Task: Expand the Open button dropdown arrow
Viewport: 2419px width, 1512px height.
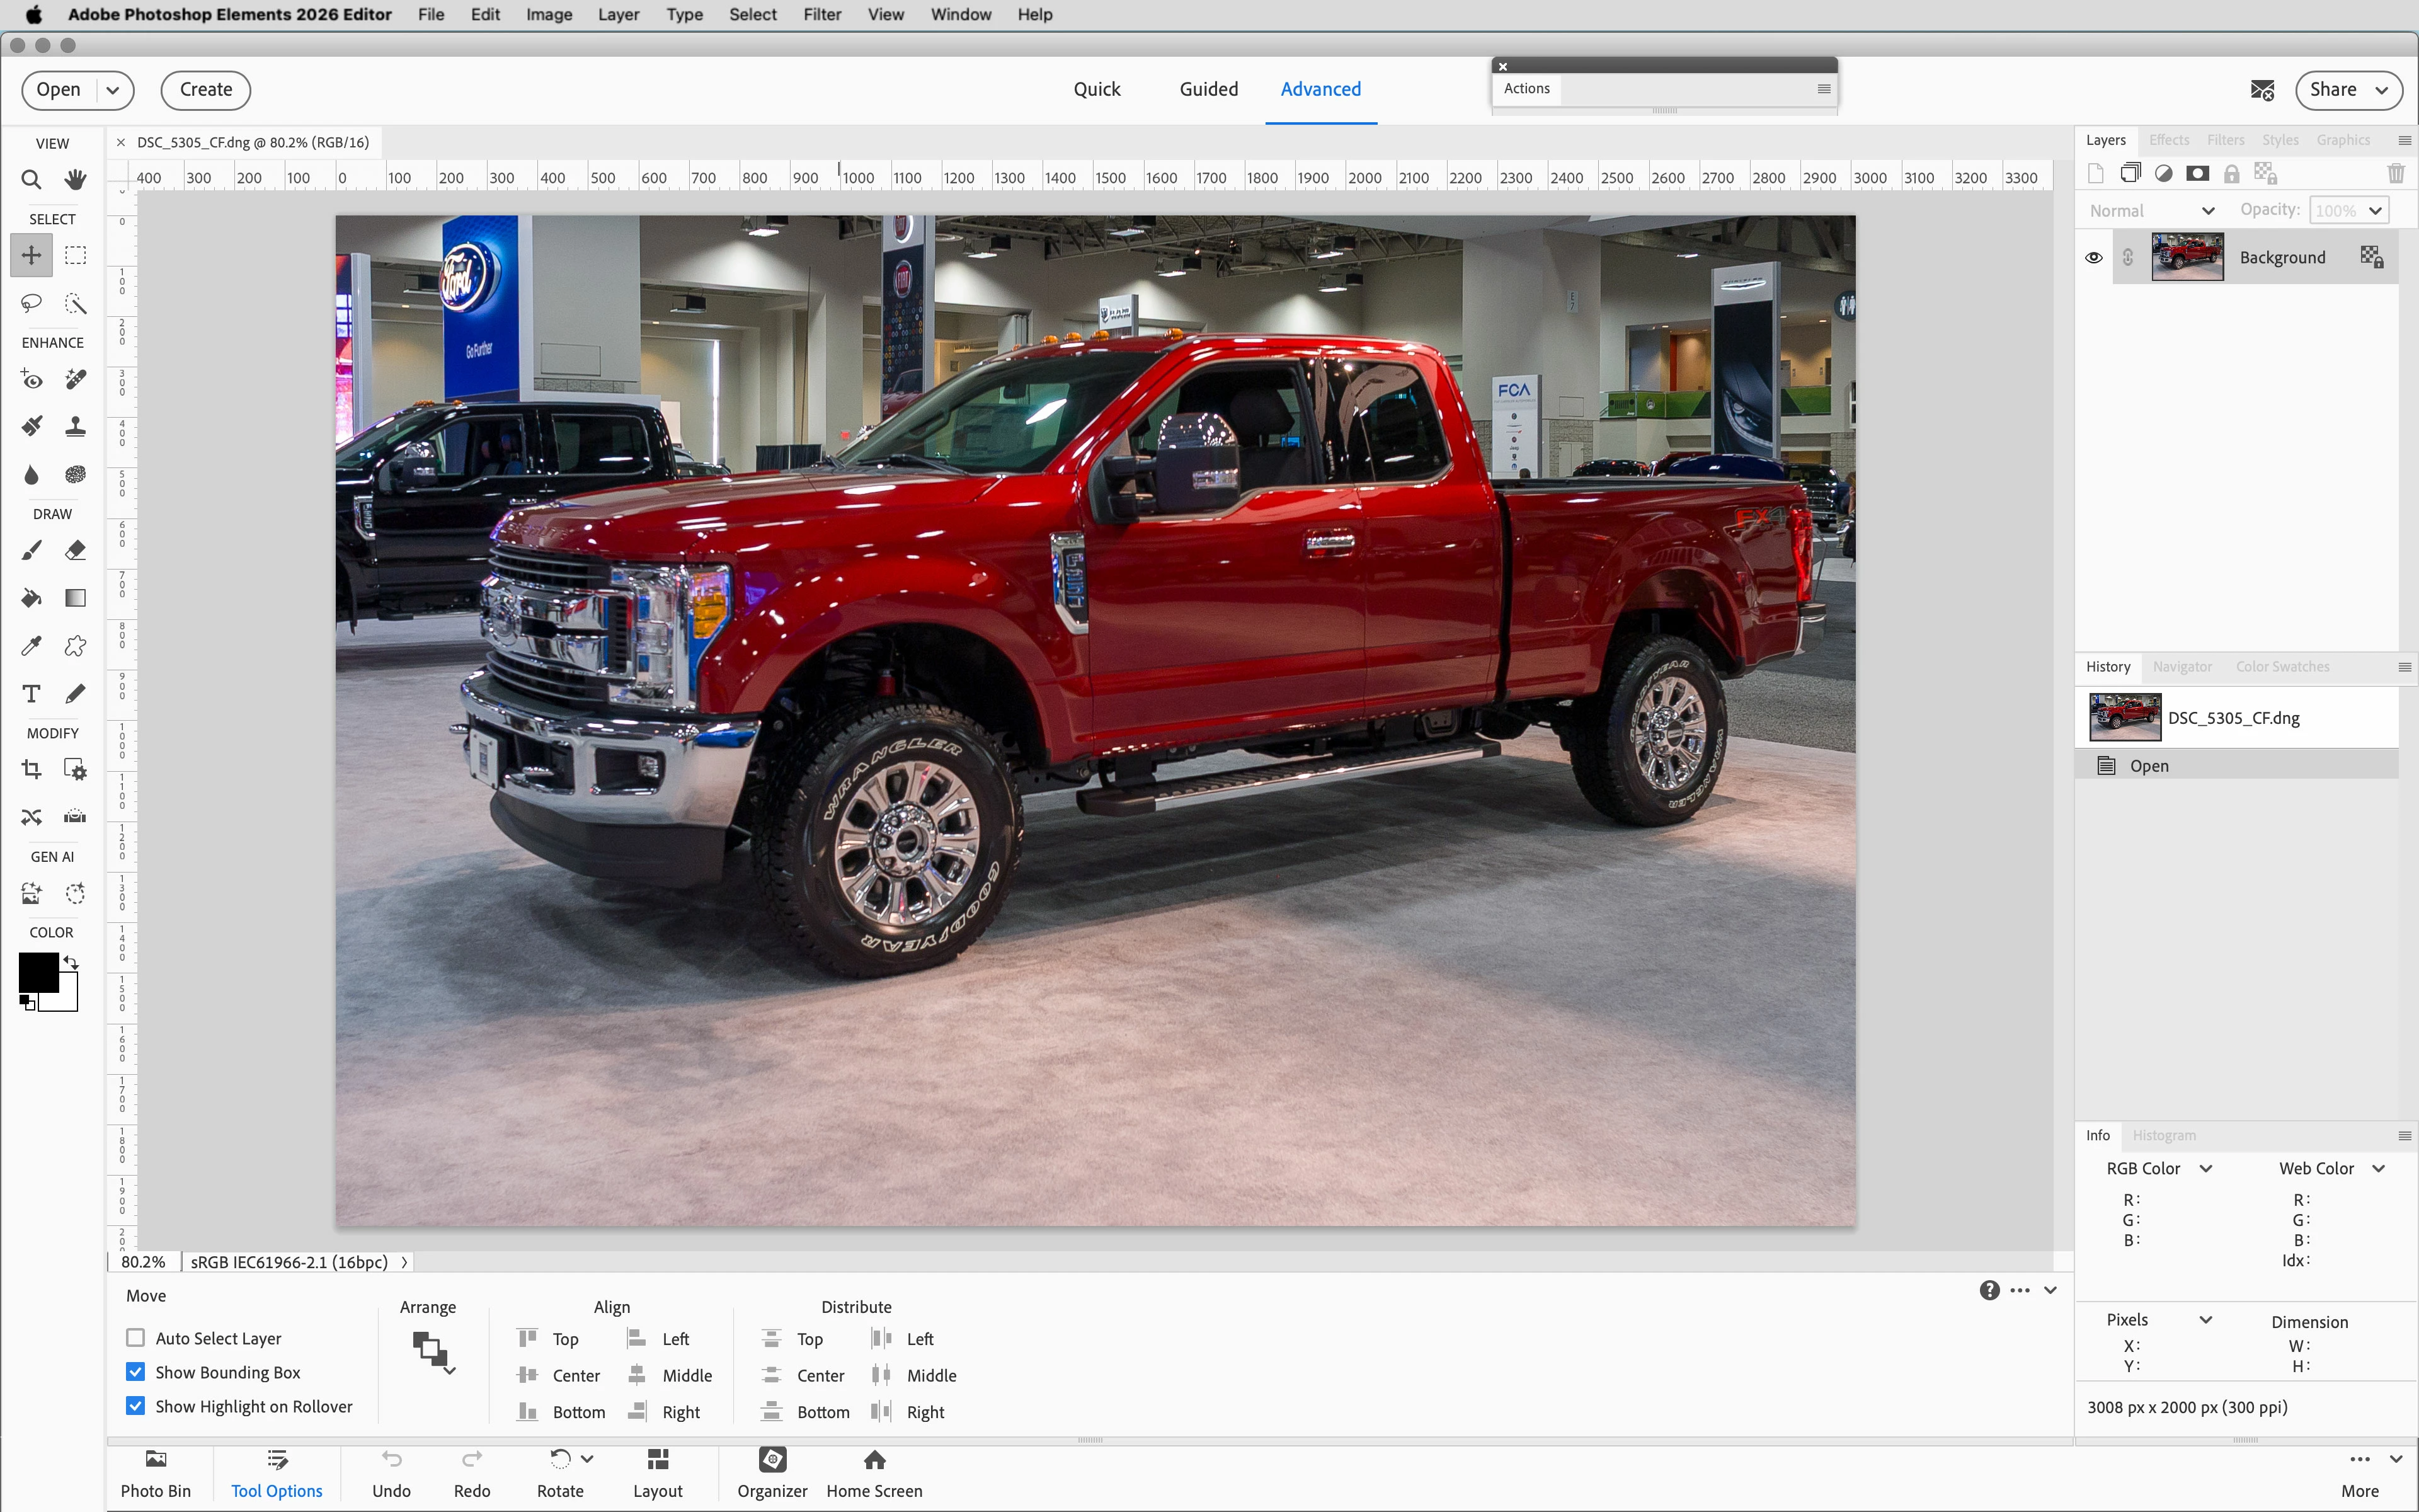Action: (x=113, y=90)
